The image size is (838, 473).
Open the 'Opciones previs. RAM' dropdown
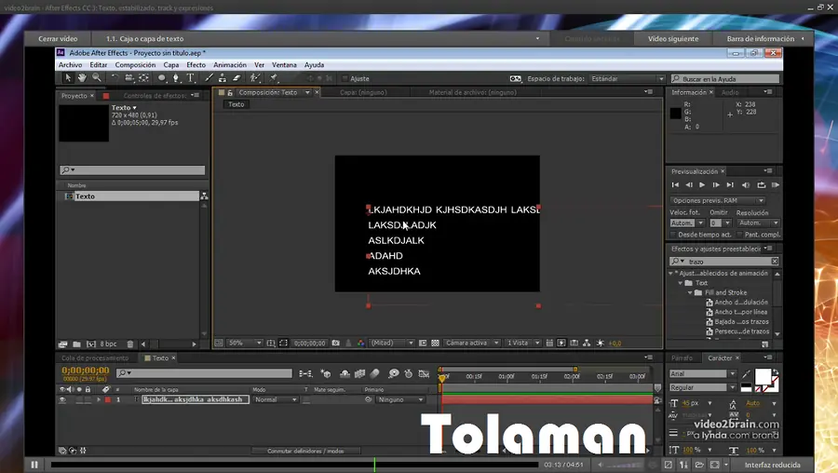point(718,200)
